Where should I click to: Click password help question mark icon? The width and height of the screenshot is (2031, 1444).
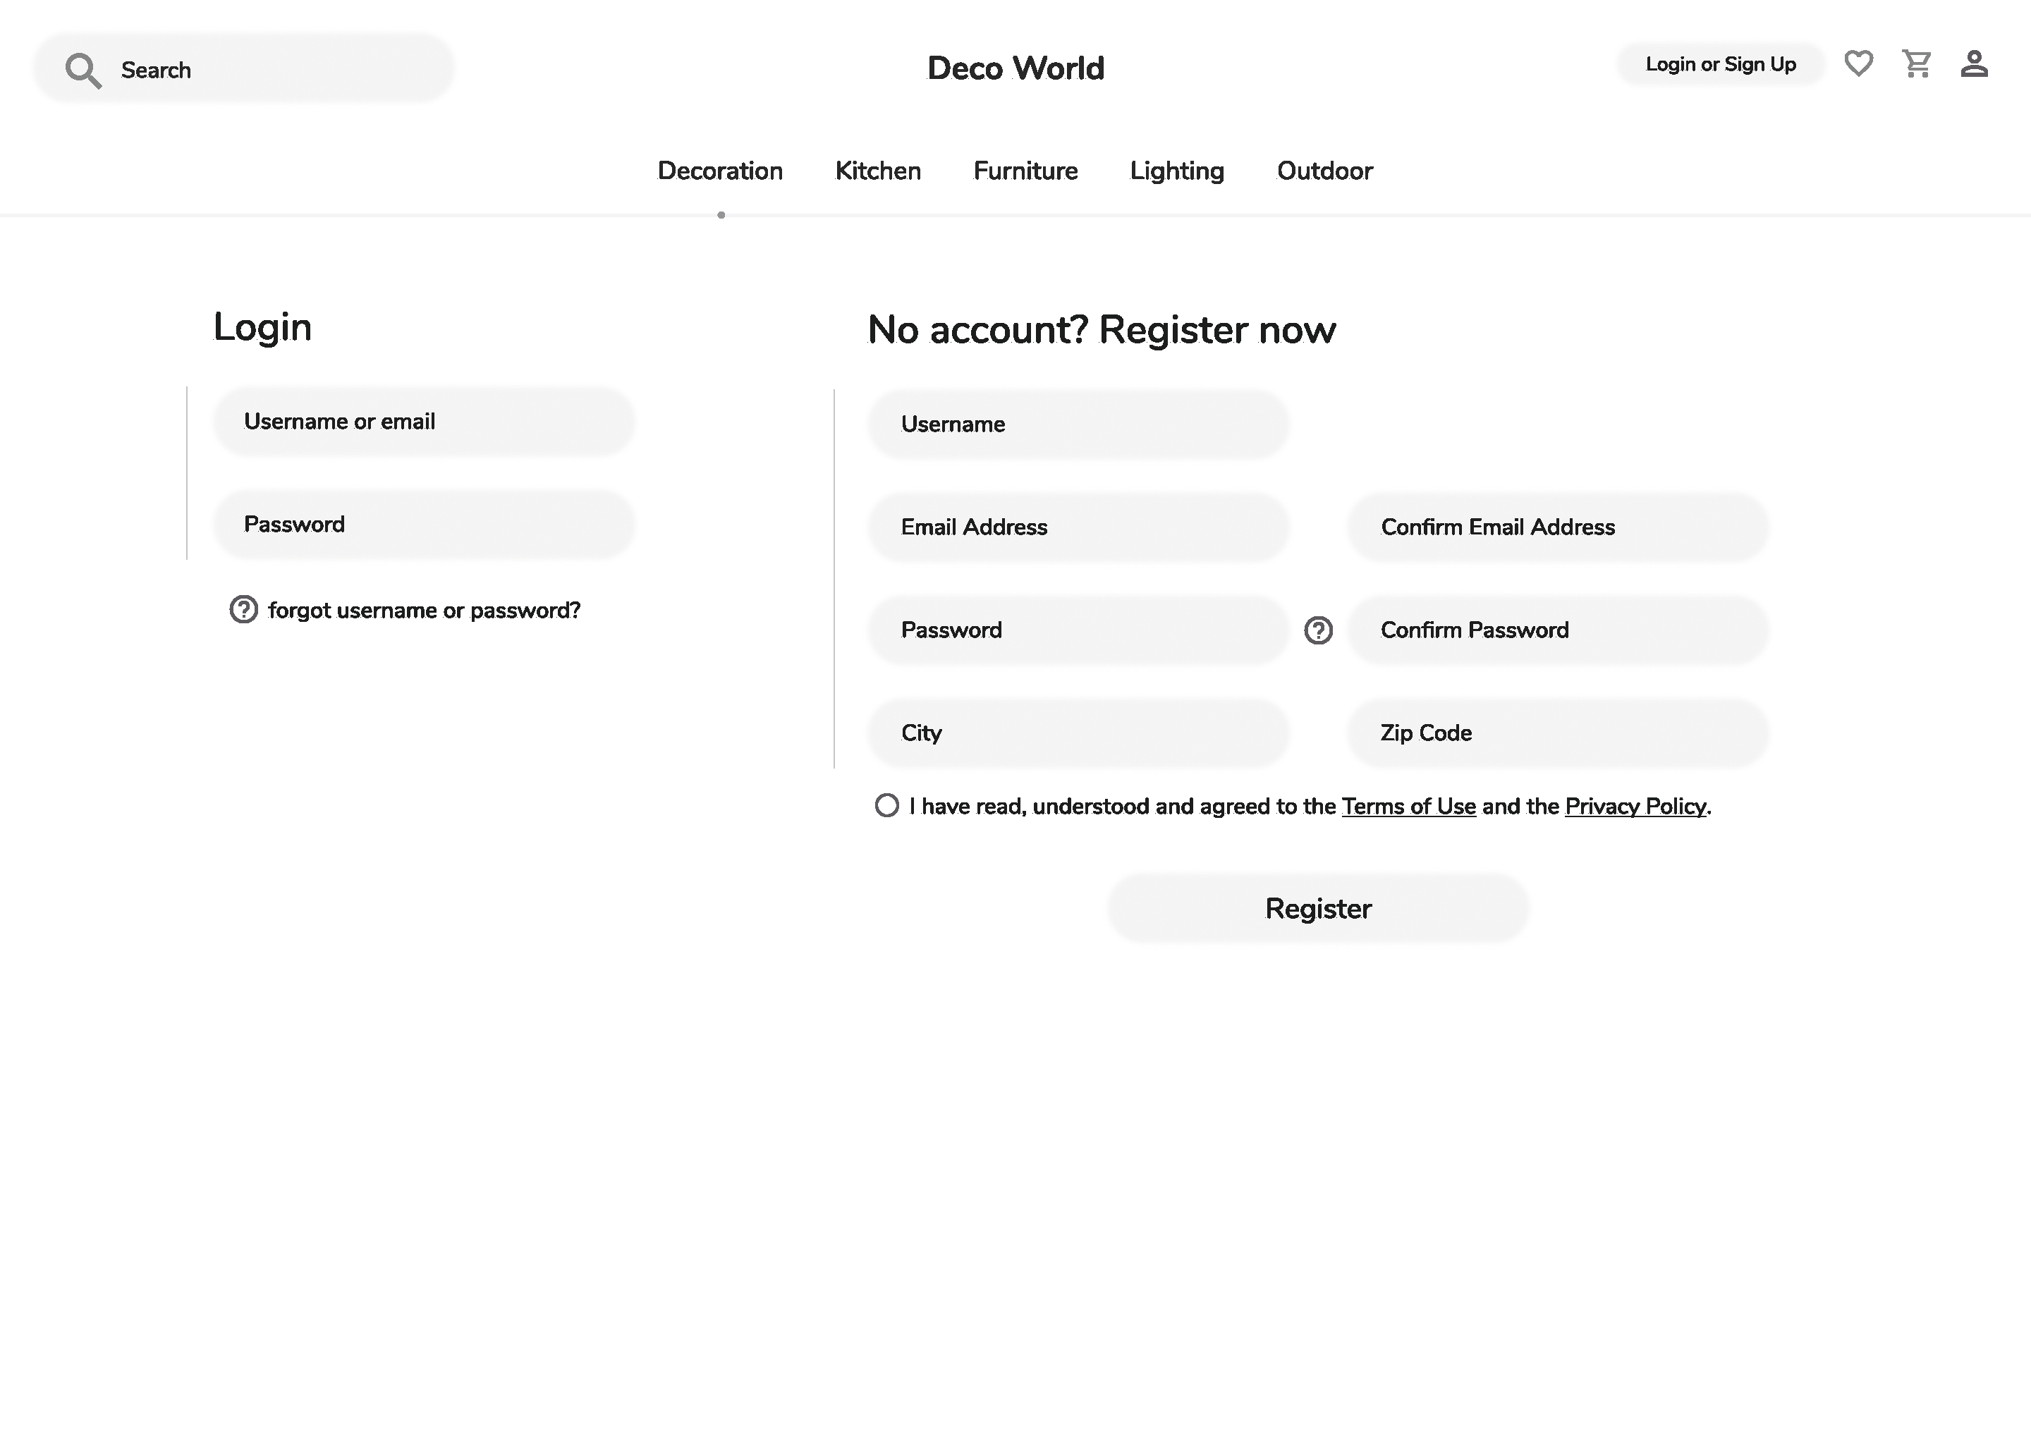point(1318,630)
